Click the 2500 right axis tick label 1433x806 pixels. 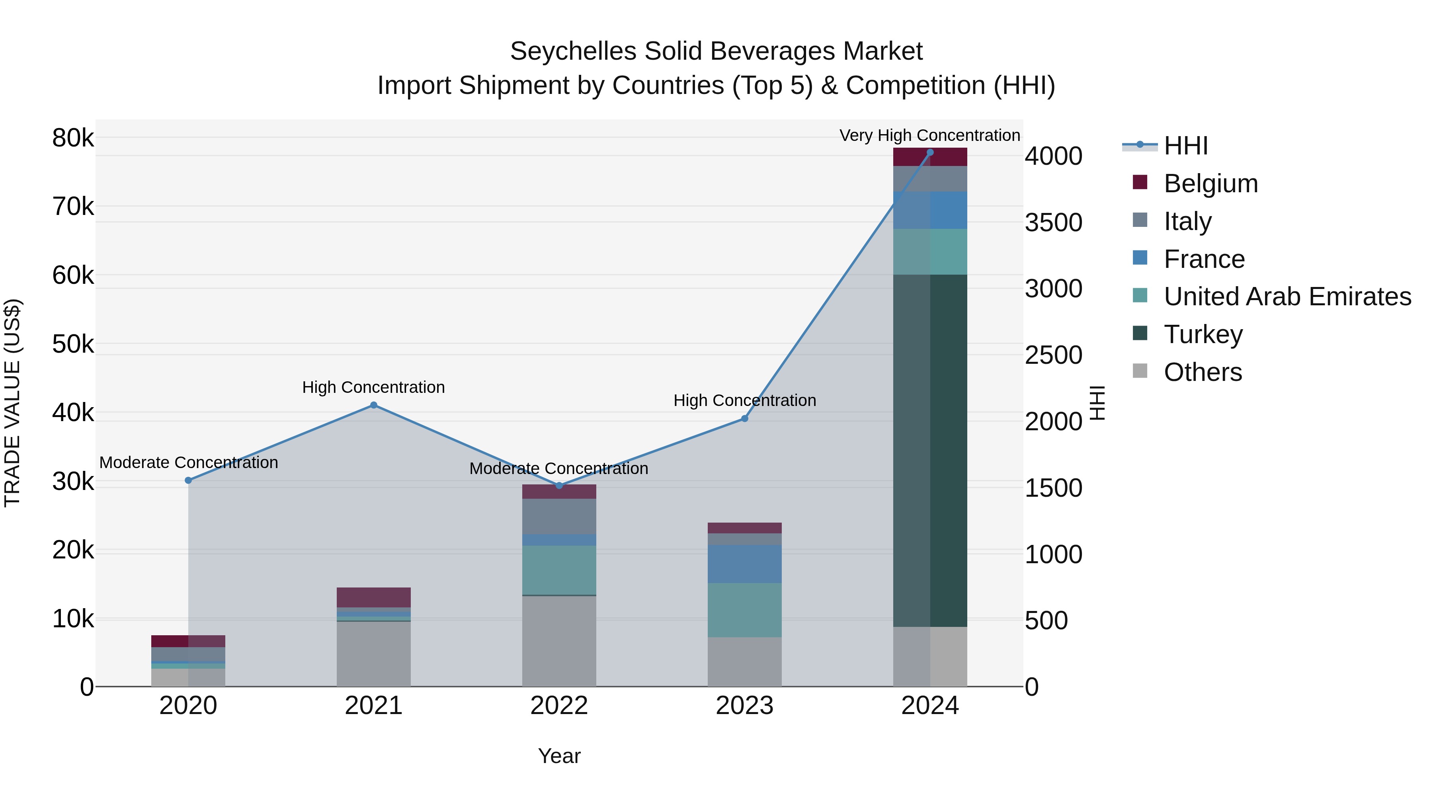click(1054, 355)
